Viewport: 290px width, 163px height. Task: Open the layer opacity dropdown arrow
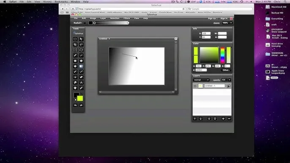[230, 80]
